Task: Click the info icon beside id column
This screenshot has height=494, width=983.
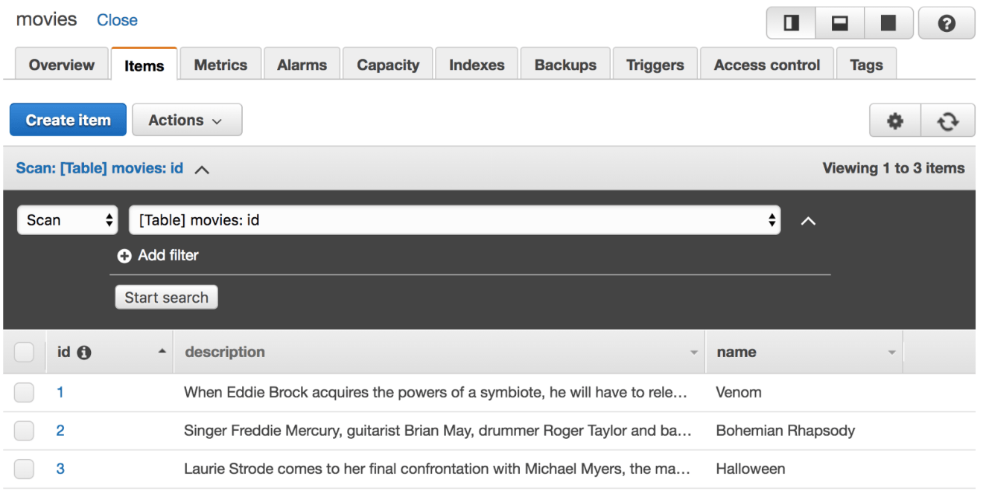Action: click(x=84, y=353)
